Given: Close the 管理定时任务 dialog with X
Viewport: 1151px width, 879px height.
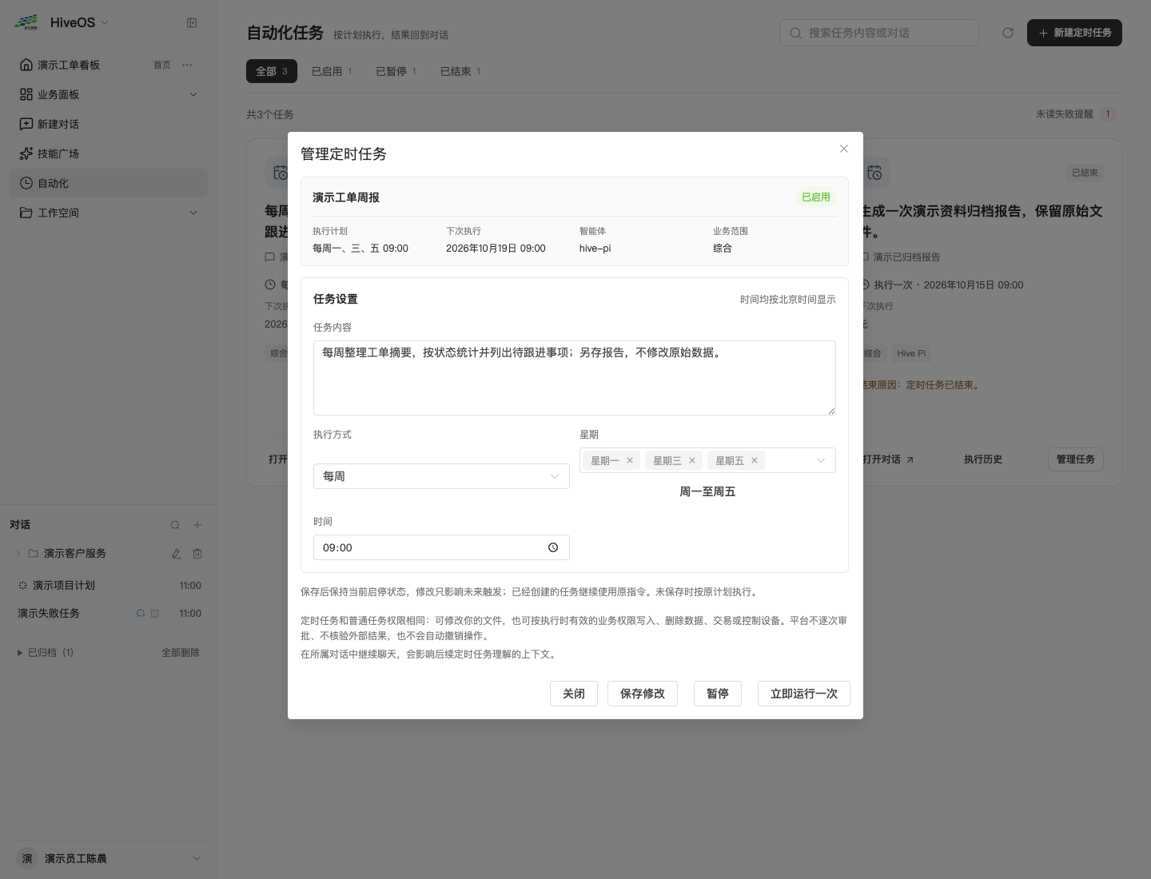Looking at the screenshot, I should pos(844,149).
